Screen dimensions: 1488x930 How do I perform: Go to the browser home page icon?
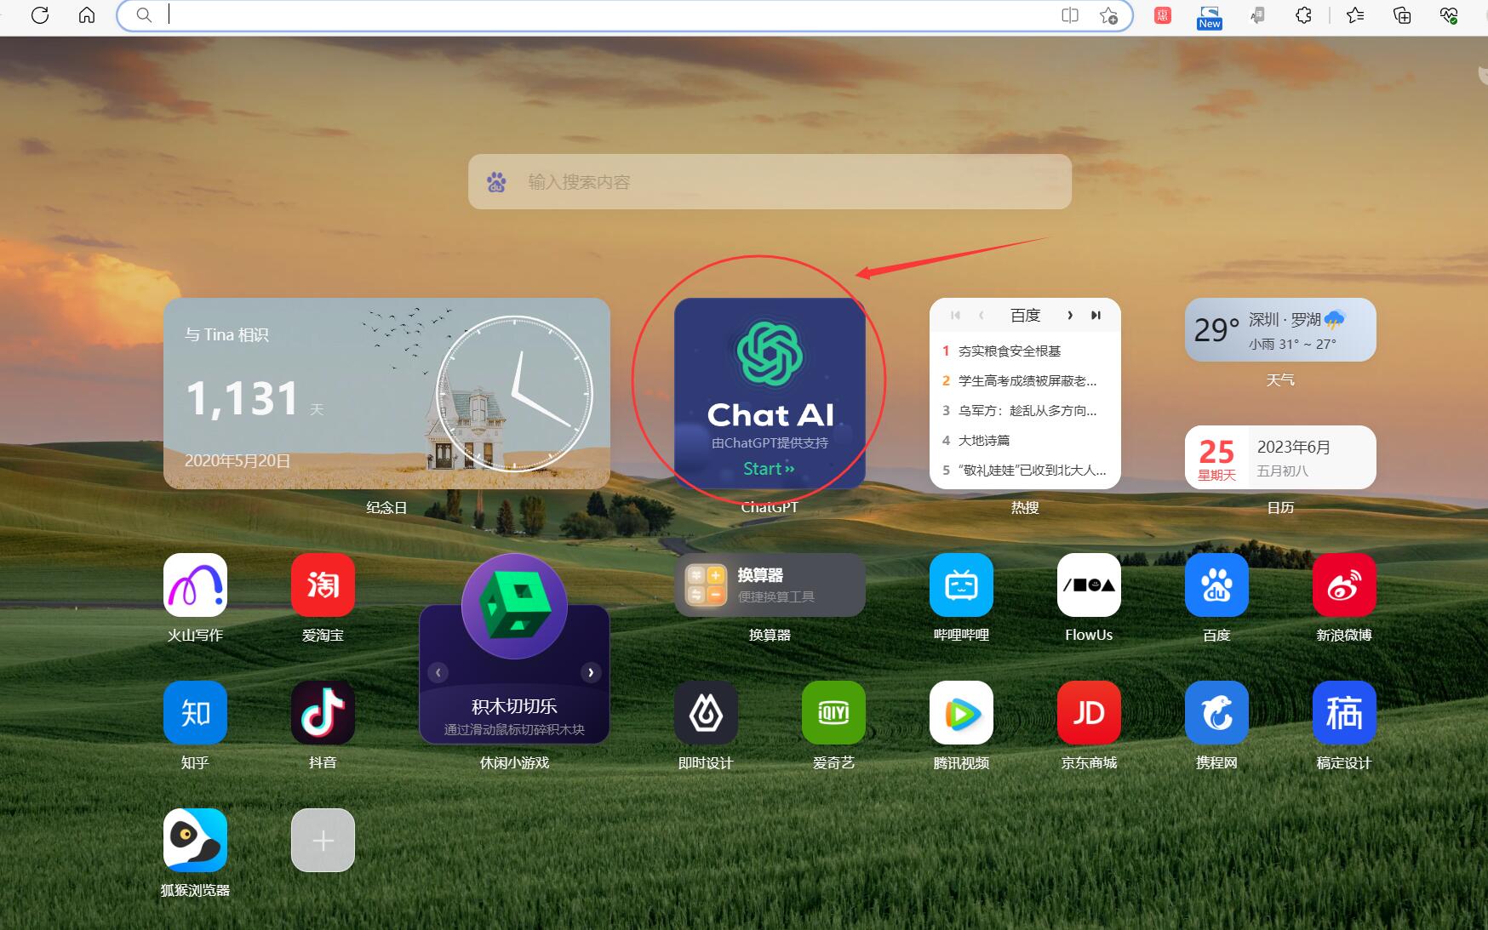[x=87, y=15]
